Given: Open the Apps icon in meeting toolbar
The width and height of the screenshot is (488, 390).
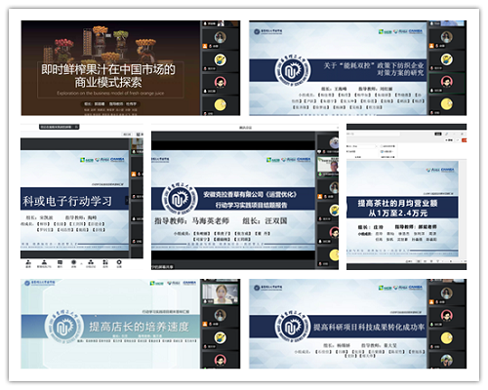Looking at the screenshot, I should click(x=105, y=263).
